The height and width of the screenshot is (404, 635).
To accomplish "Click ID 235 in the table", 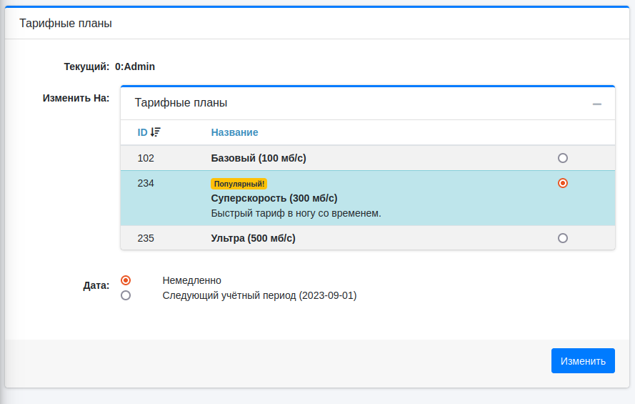I will pos(146,239).
